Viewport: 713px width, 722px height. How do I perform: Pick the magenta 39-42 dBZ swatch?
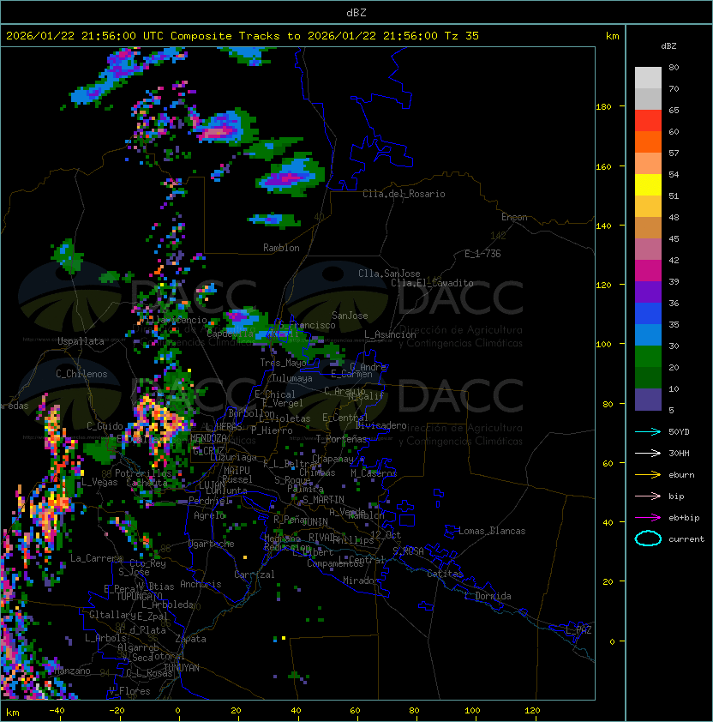coord(648,271)
